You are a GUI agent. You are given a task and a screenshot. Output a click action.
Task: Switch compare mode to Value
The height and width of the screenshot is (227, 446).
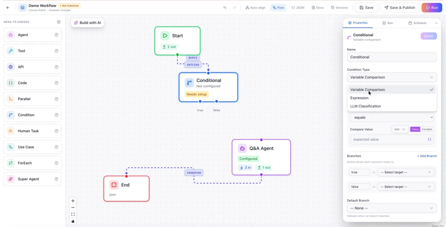(x=415, y=129)
